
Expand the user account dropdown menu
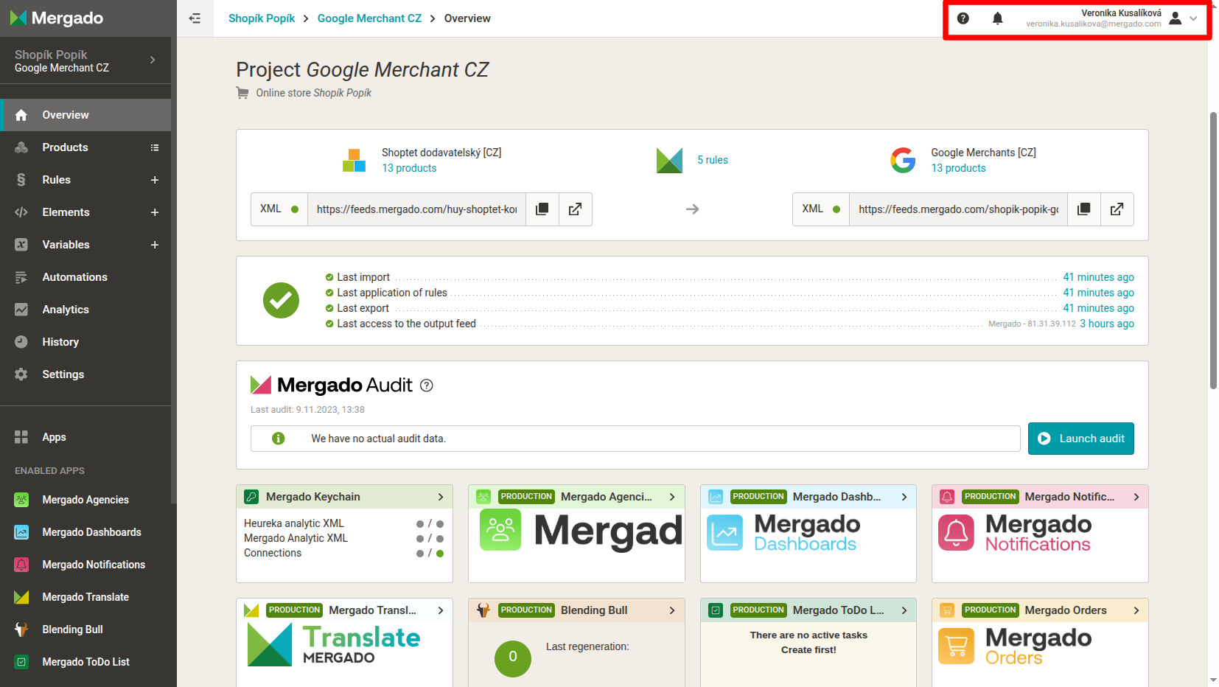[1193, 18]
